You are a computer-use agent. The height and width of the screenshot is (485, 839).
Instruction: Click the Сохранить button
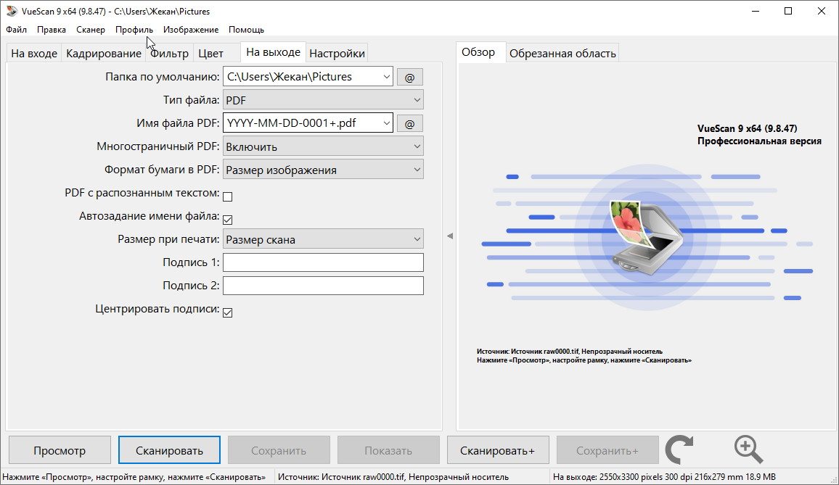pos(279,450)
